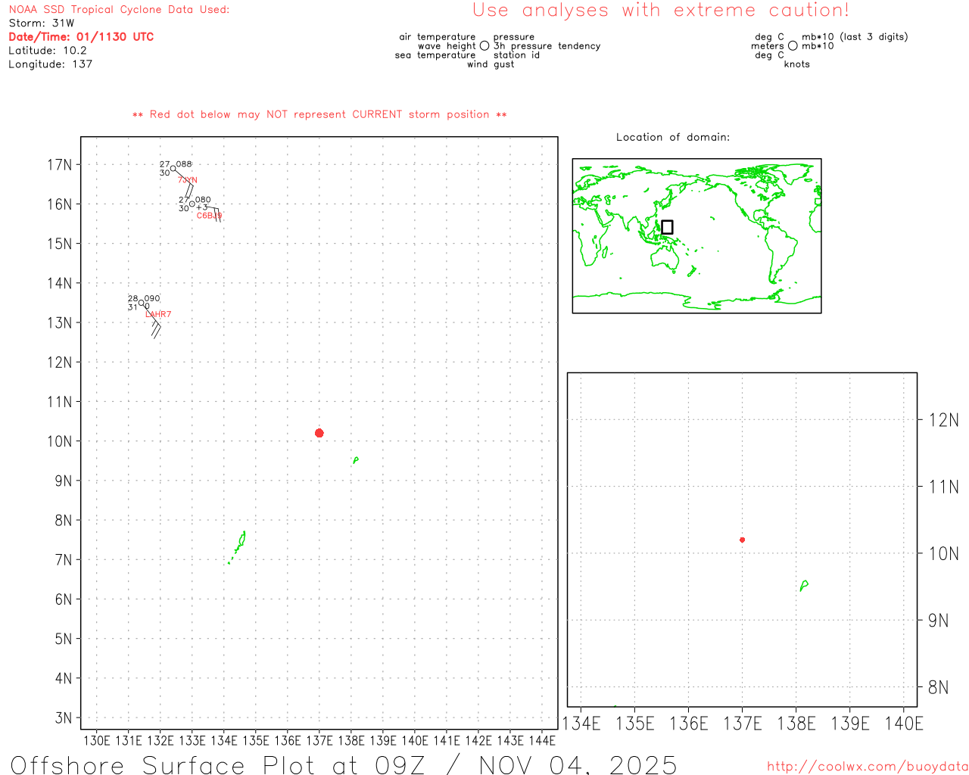This screenshot has width=969, height=775.
Task: Click the green island in zoomed inset
Action: [804, 585]
